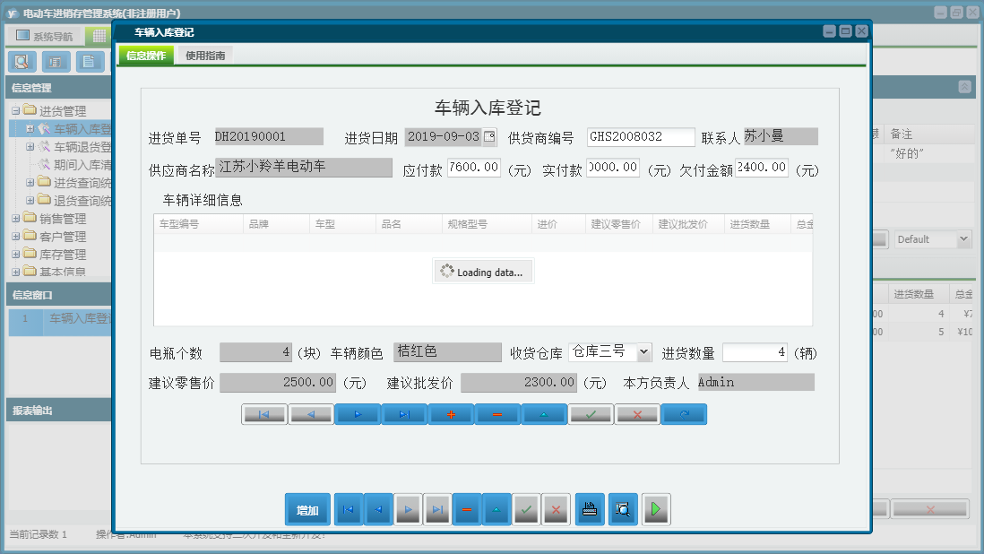The height and width of the screenshot is (554, 984).
Task: Expand the 库存管理 tree node
Action: [x=16, y=254]
